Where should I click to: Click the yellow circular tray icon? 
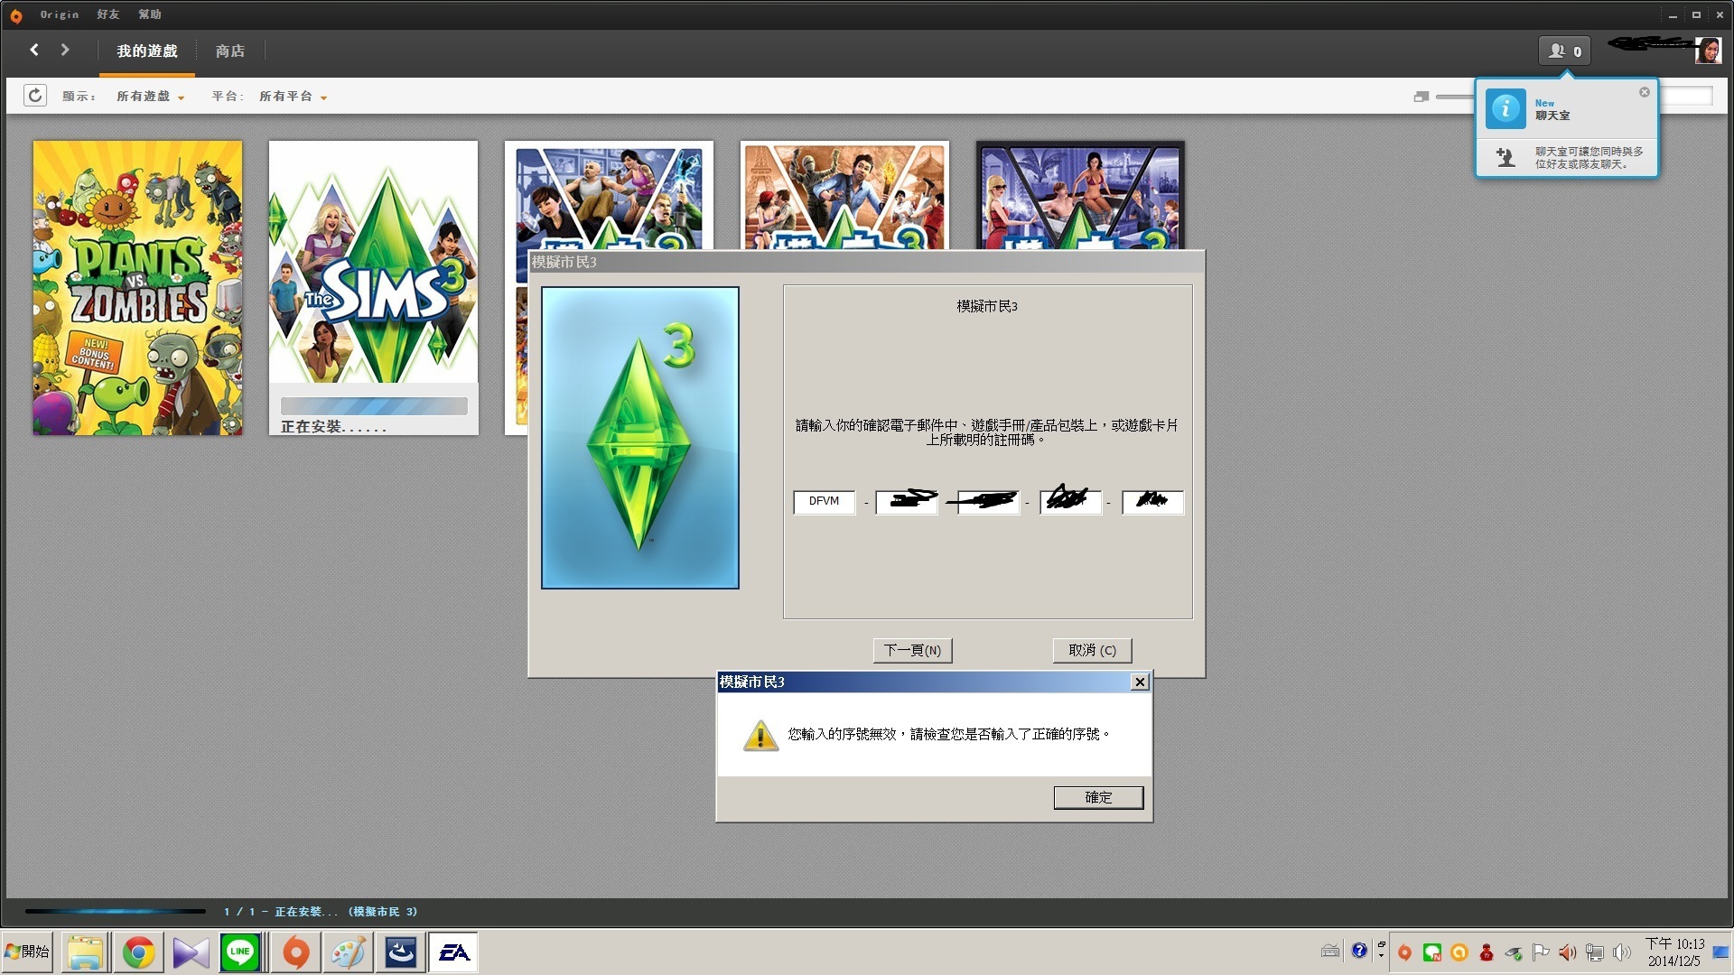(1459, 952)
